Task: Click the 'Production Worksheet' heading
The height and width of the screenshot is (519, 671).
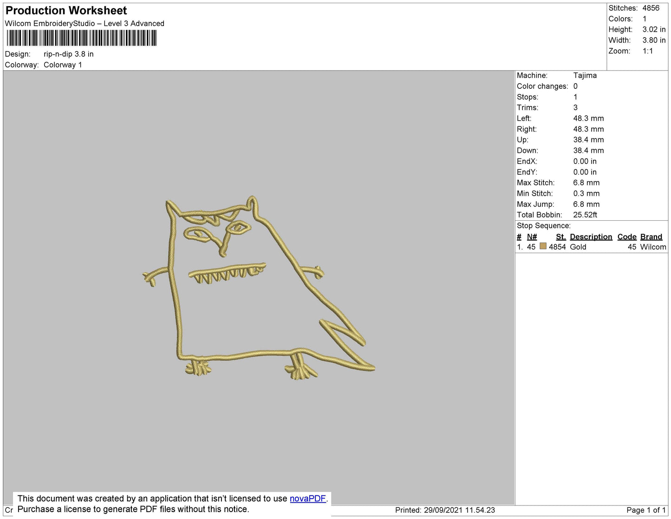Action: [x=66, y=10]
